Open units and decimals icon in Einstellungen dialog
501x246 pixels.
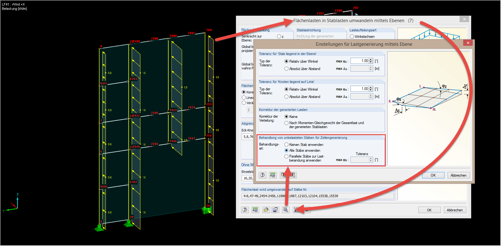(273, 175)
